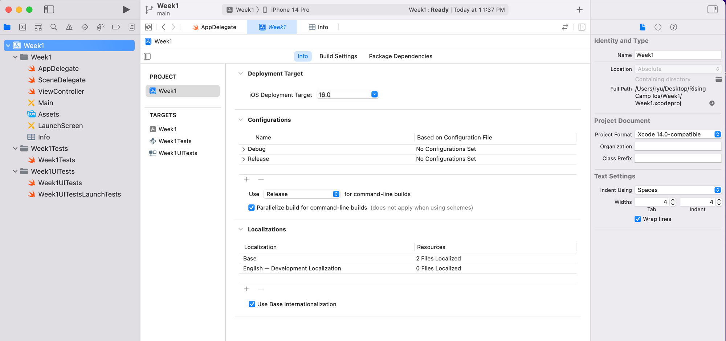Toggle the navigator sidebar panel
The image size is (726, 341).
(49, 9)
